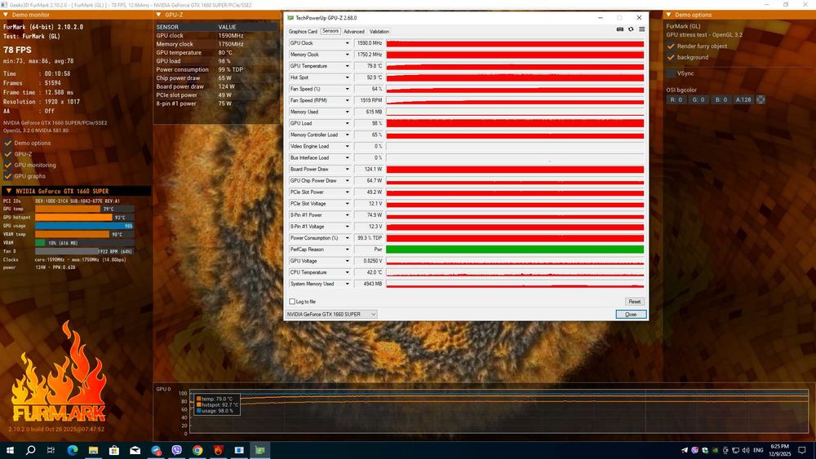The height and width of the screenshot is (459, 816).
Task: Click the R: 0 color value
Action: click(x=676, y=99)
